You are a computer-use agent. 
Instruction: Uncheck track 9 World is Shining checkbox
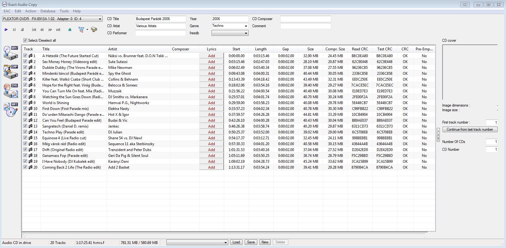pos(25,103)
